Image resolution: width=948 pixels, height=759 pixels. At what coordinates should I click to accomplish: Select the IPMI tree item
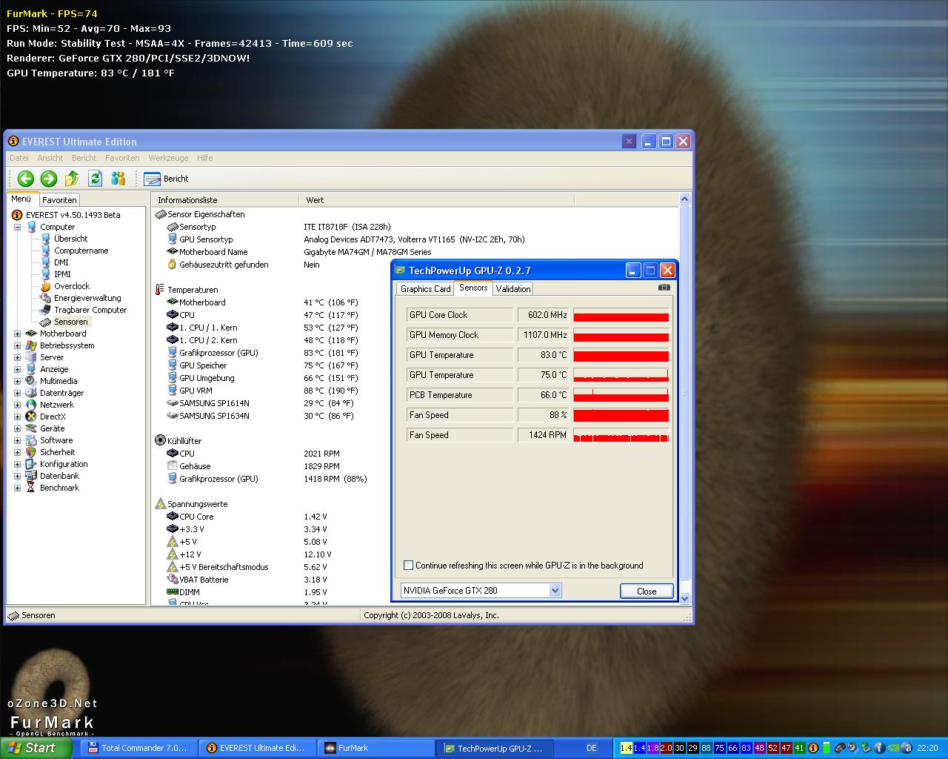(x=62, y=274)
